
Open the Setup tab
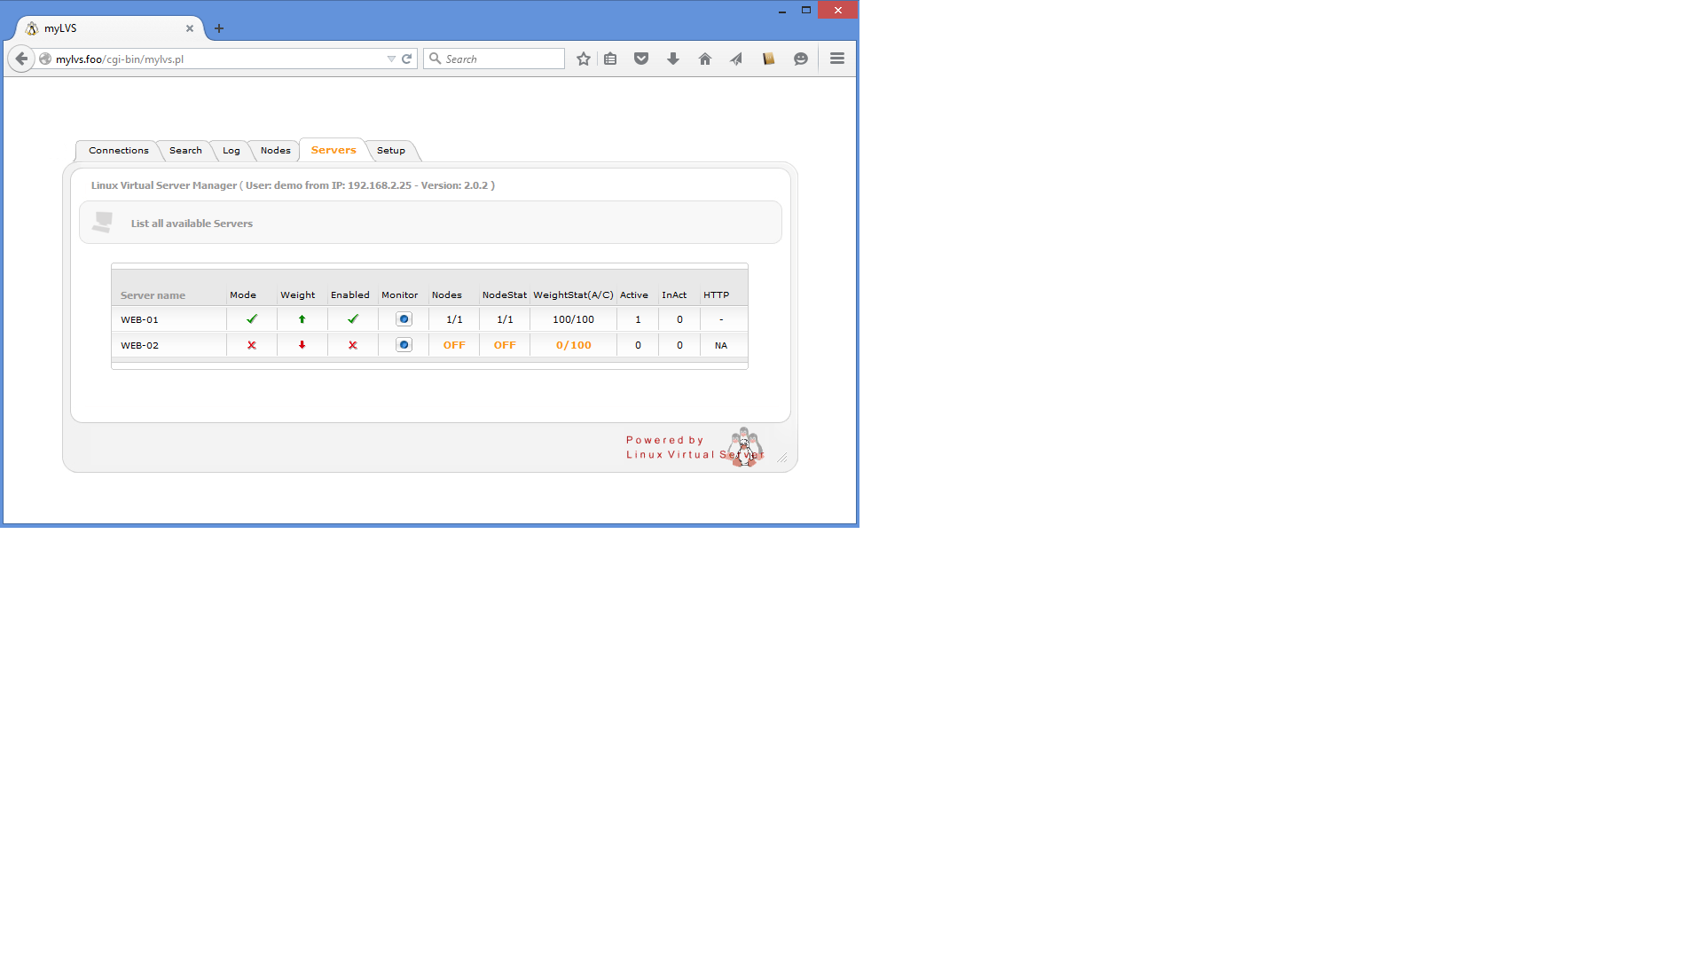(x=390, y=151)
